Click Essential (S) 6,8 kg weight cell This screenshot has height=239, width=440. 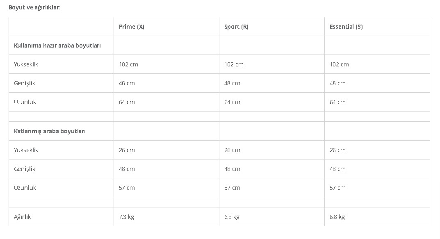click(x=337, y=217)
